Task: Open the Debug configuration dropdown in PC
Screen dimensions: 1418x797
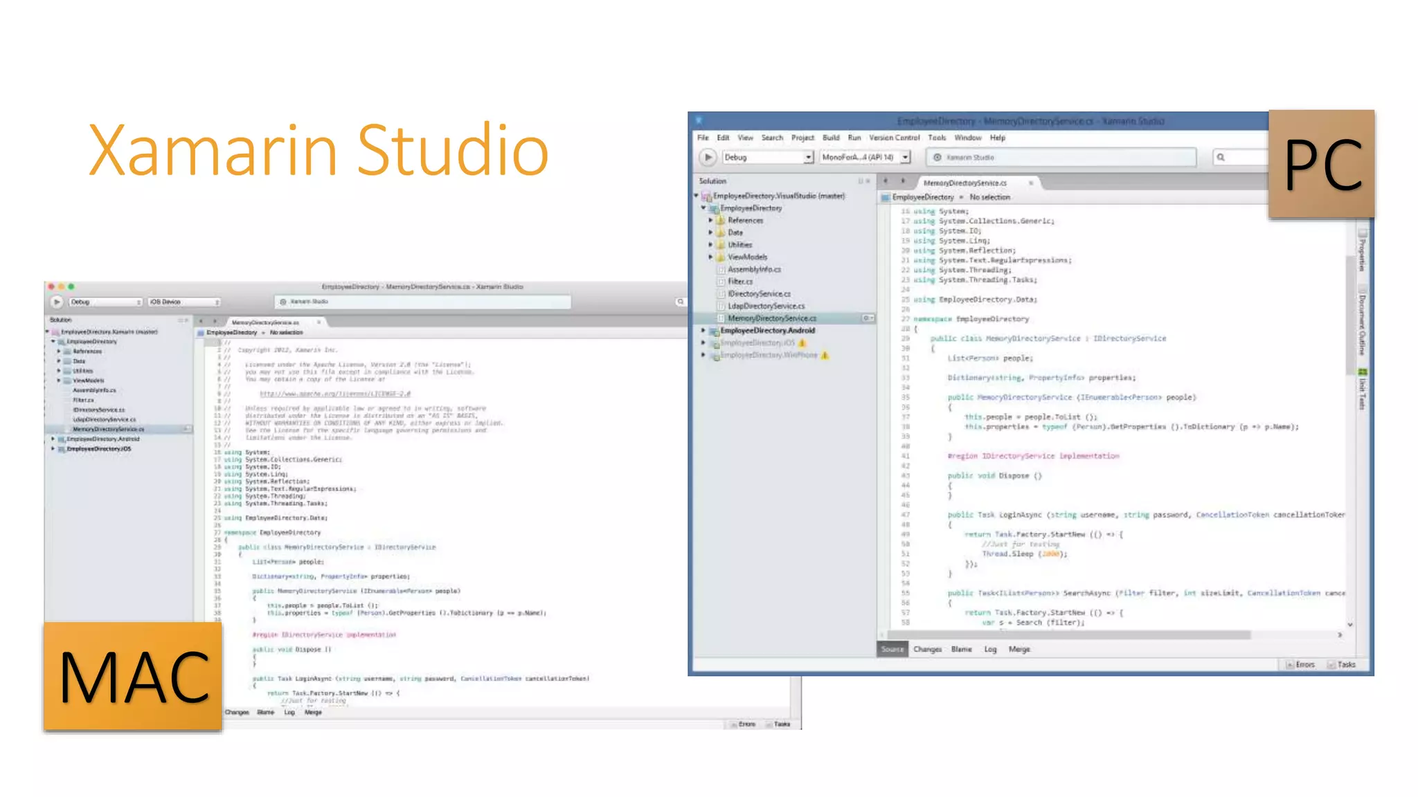Action: pyautogui.click(x=768, y=157)
